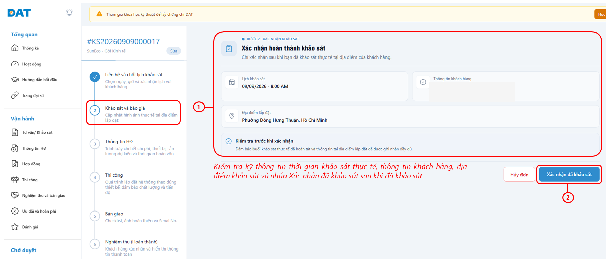The height and width of the screenshot is (269, 606).
Task: Open Thống kê home icon
Action: 15,48
